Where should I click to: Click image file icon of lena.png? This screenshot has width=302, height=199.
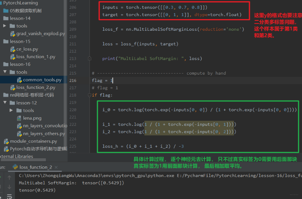(x=19, y=118)
